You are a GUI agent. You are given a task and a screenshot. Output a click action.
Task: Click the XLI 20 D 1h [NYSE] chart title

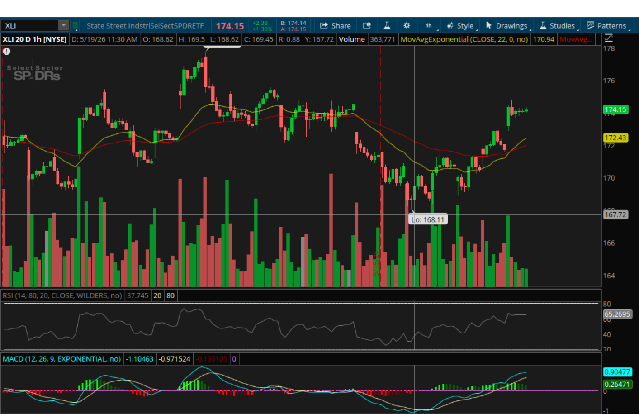[34, 39]
